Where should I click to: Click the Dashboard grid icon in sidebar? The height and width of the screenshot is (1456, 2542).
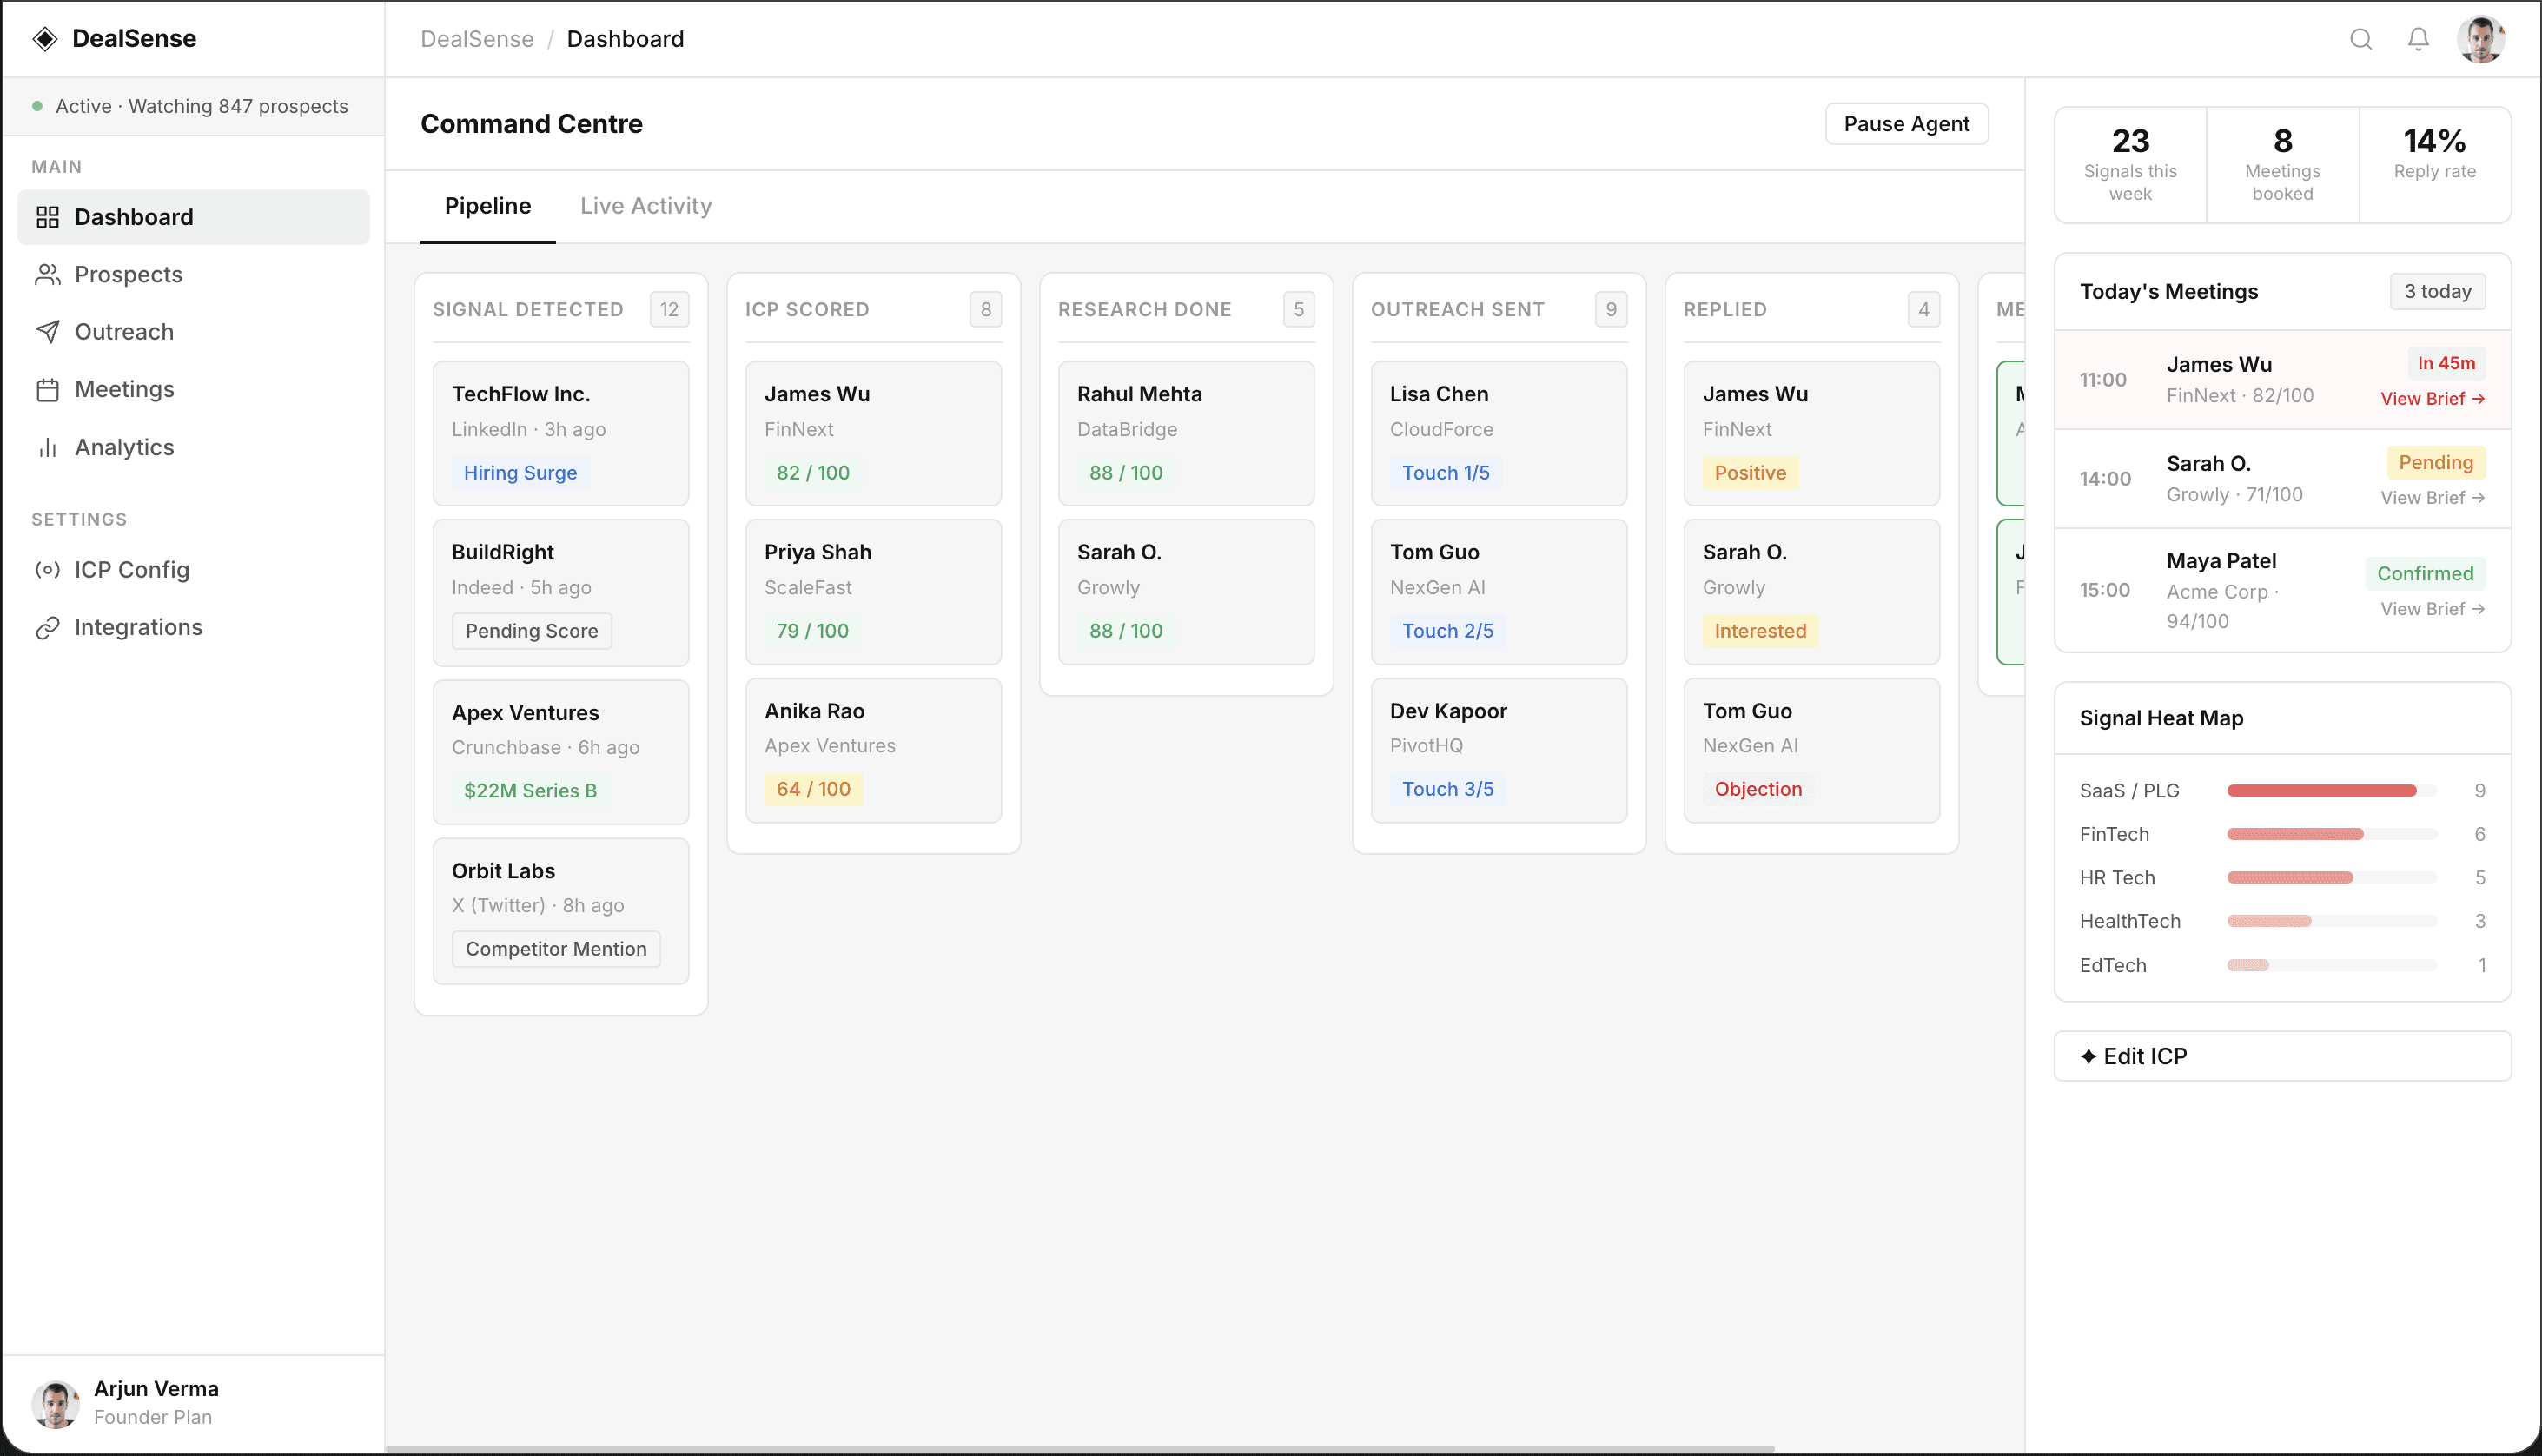[x=47, y=217]
